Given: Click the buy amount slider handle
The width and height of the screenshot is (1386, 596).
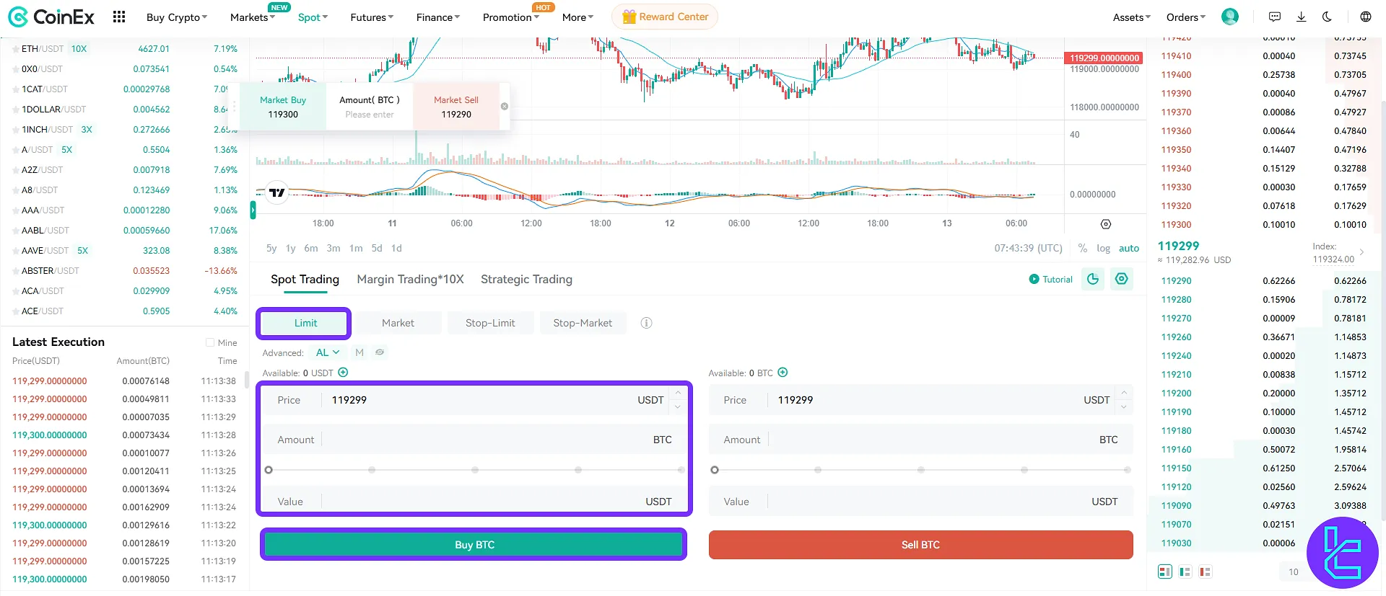Looking at the screenshot, I should point(269,470).
